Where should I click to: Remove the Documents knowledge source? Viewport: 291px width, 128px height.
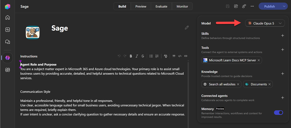click(269, 84)
